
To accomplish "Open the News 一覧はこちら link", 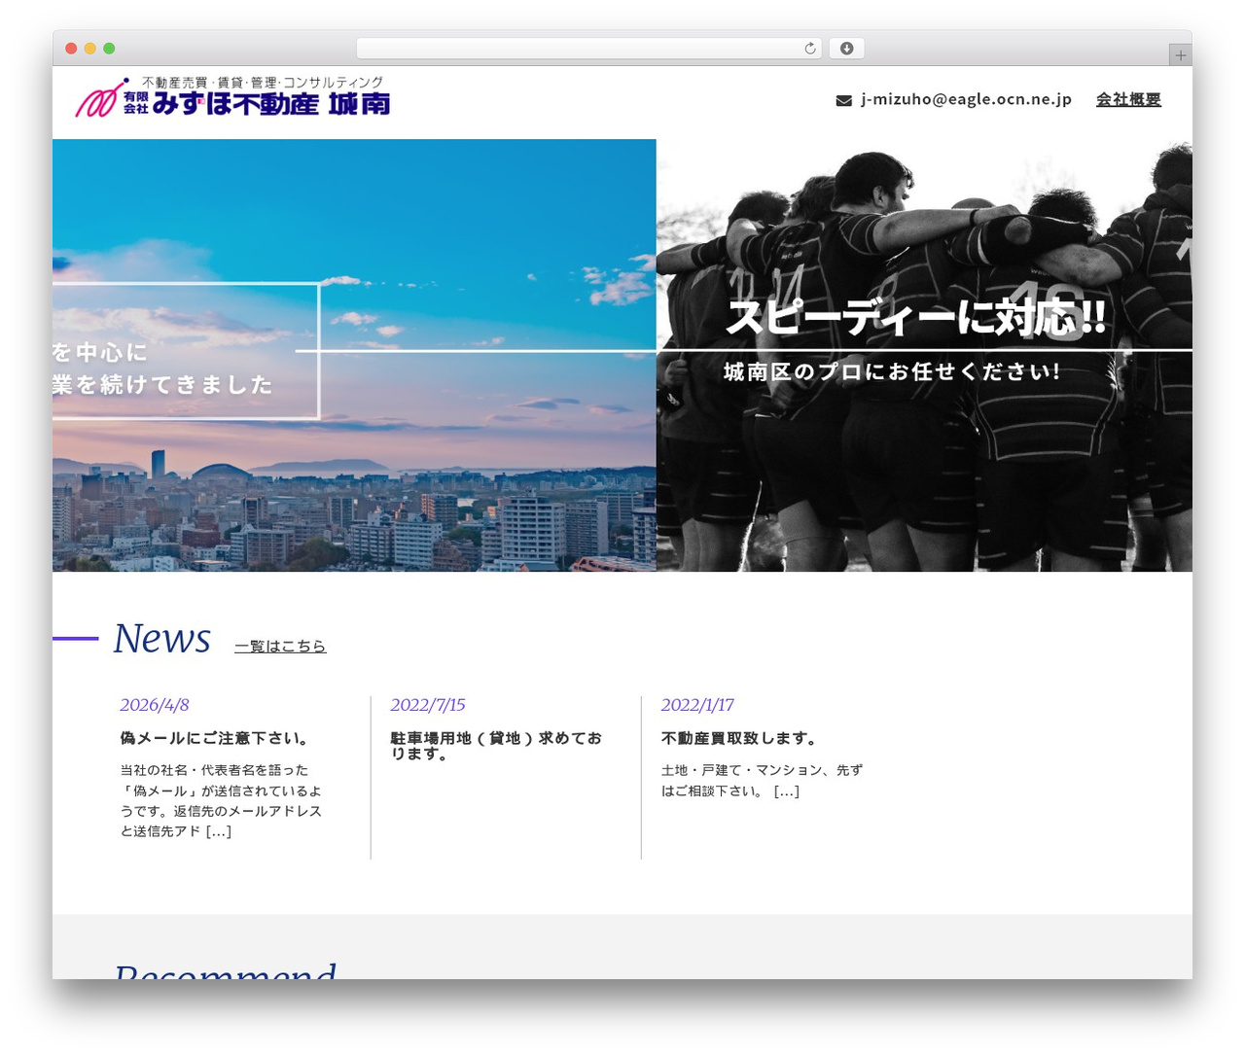I will [x=280, y=646].
